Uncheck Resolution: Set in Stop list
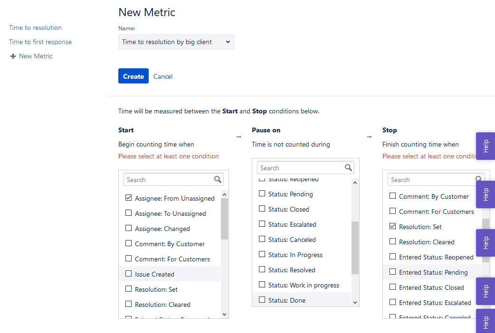The image size is (495, 333). tap(392, 227)
